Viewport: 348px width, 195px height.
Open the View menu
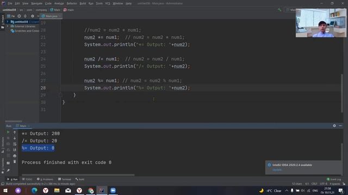[26, 3]
